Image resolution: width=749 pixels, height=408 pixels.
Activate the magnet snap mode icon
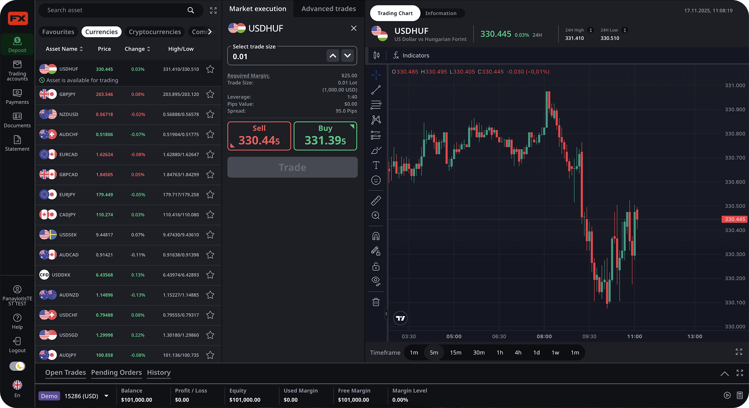click(x=376, y=236)
